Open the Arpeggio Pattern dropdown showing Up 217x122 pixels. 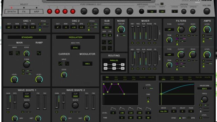[152, 12]
